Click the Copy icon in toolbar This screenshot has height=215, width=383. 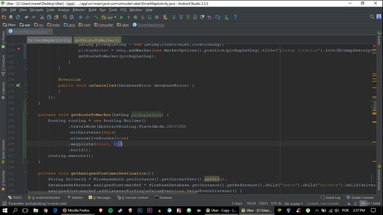49,17
